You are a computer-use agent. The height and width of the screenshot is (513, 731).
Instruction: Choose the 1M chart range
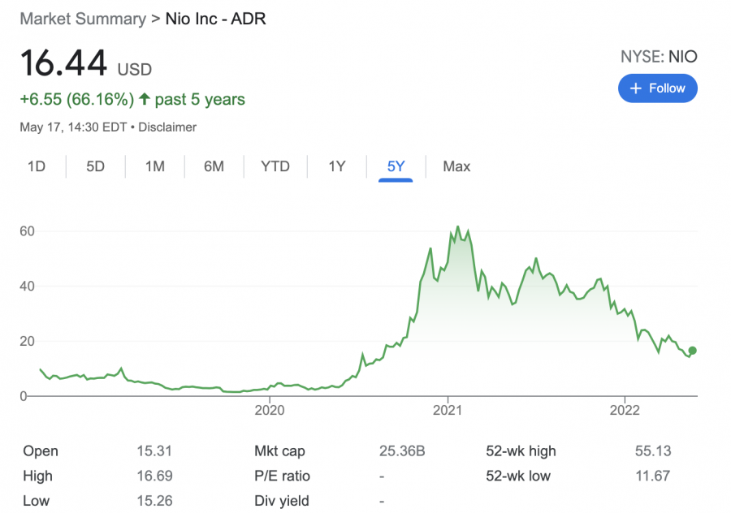pyautogui.click(x=155, y=166)
